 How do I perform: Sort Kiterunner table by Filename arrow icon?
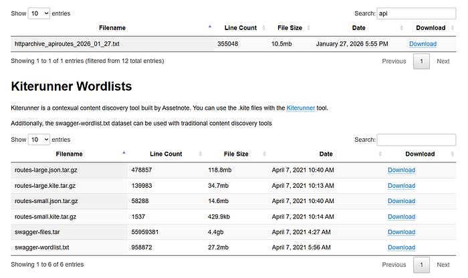pos(124,154)
